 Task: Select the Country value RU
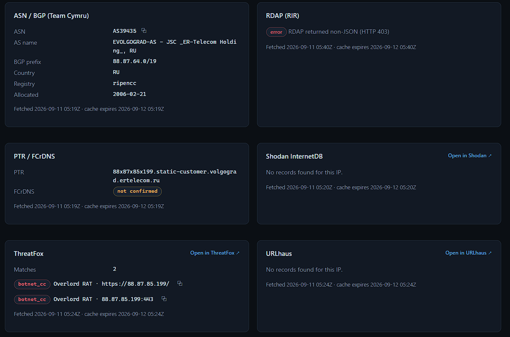coord(116,72)
